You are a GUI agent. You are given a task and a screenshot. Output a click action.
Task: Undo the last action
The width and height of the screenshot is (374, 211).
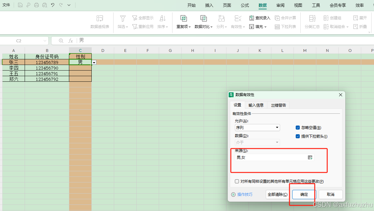[x=53, y=5]
